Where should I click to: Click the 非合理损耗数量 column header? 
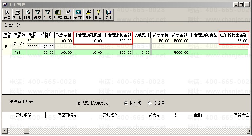(x=88, y=35)
